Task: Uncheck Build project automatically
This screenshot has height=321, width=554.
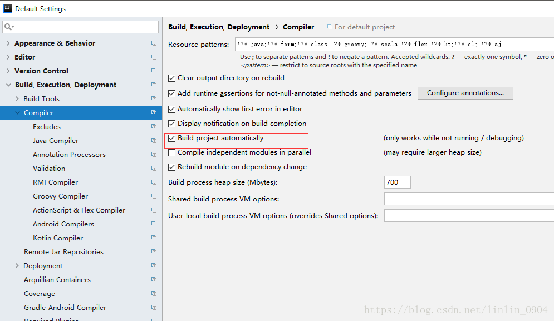Action: coord(171,138)
